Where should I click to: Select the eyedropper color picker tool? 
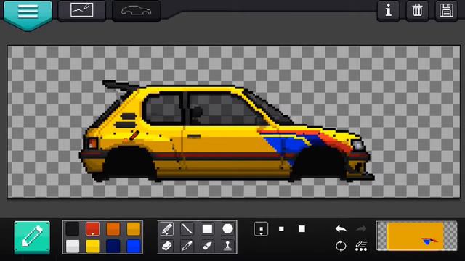coord(187,246)
